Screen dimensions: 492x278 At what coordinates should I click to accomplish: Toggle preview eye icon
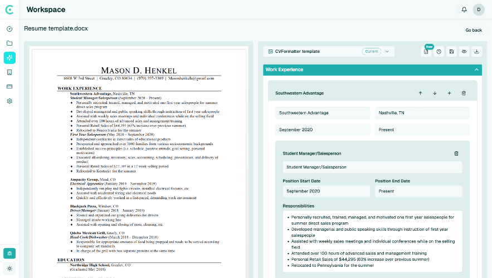click(464, 52)
